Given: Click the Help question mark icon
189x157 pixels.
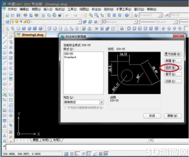Looking at the screenshot, I should 127,15.
